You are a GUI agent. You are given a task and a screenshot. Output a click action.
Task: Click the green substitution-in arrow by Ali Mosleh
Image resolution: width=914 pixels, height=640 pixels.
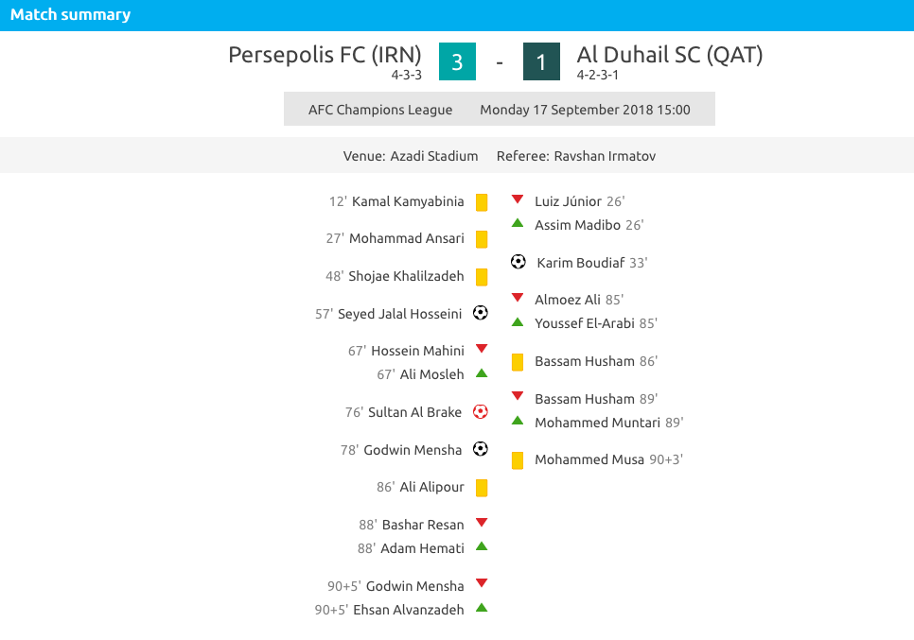(482, 373)
